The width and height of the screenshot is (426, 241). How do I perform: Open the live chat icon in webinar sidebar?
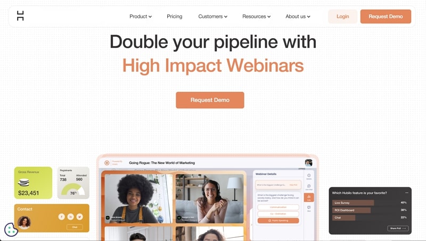[309, 187]
